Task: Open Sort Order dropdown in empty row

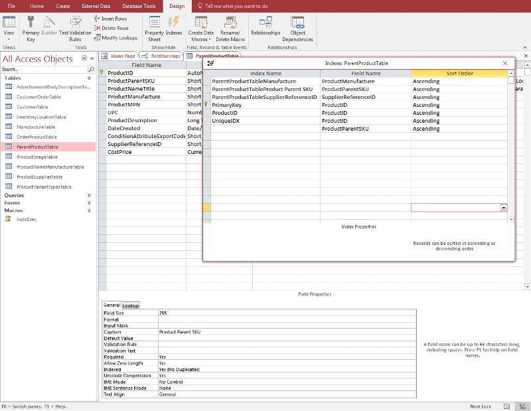Action: click(503, 208)
